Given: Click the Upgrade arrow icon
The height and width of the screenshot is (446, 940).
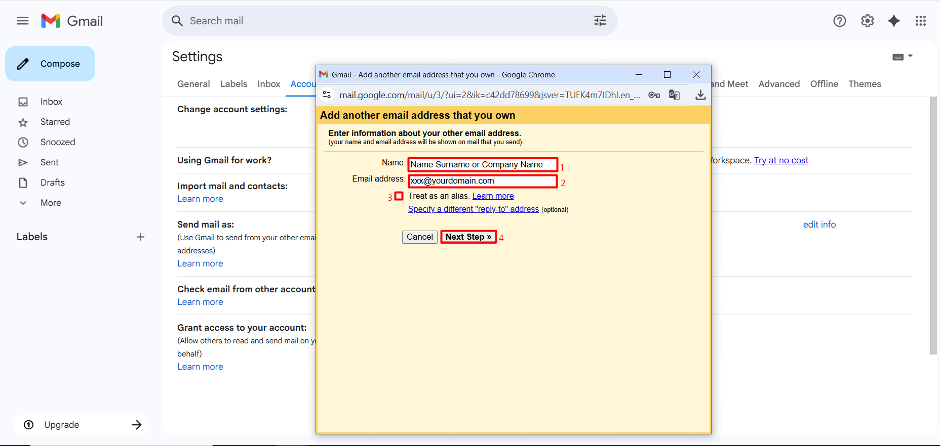Looking at the screenshot, I should point(137,425).
